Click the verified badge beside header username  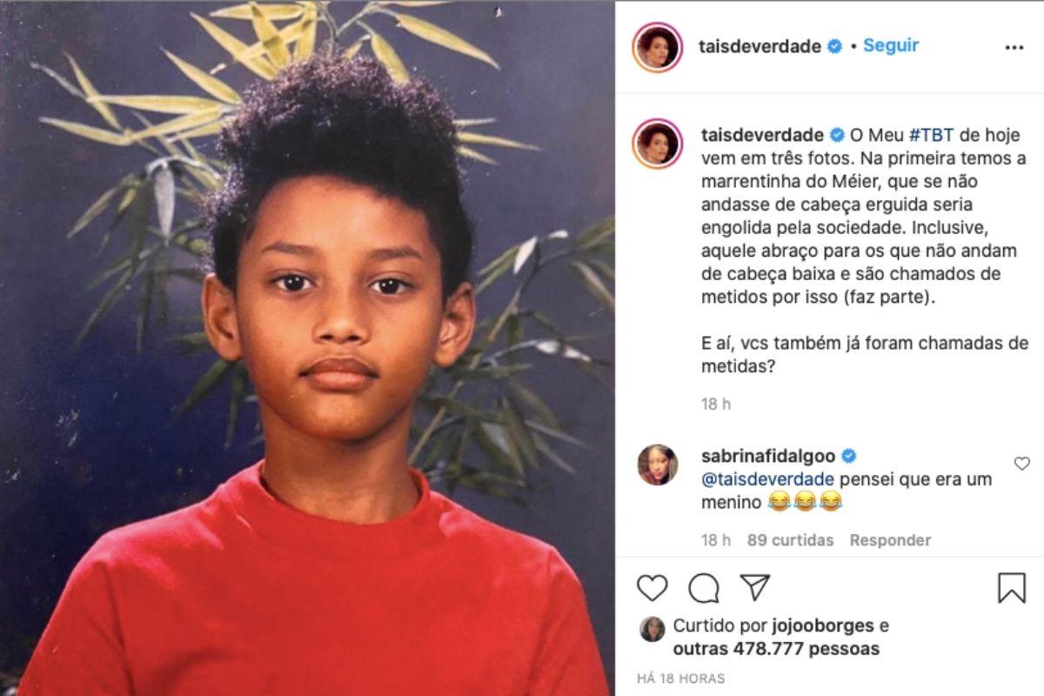tap(834, 47)
